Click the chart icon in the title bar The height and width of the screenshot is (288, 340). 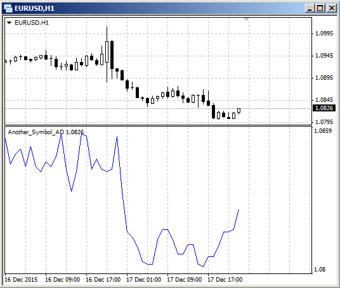click(8, 8)
